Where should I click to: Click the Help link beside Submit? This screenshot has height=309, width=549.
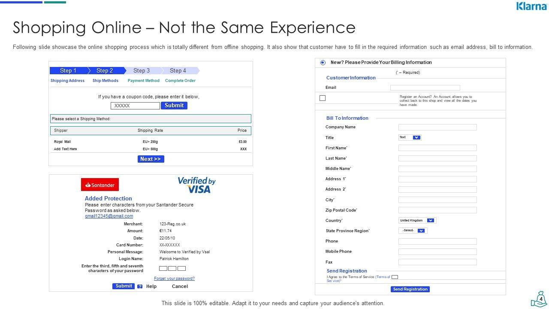coord(151,286)
